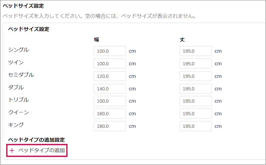Screen dimensions: 266x165
Task: Edit the セミダブル width value 120.0
Action: click(x=110, y=76)
